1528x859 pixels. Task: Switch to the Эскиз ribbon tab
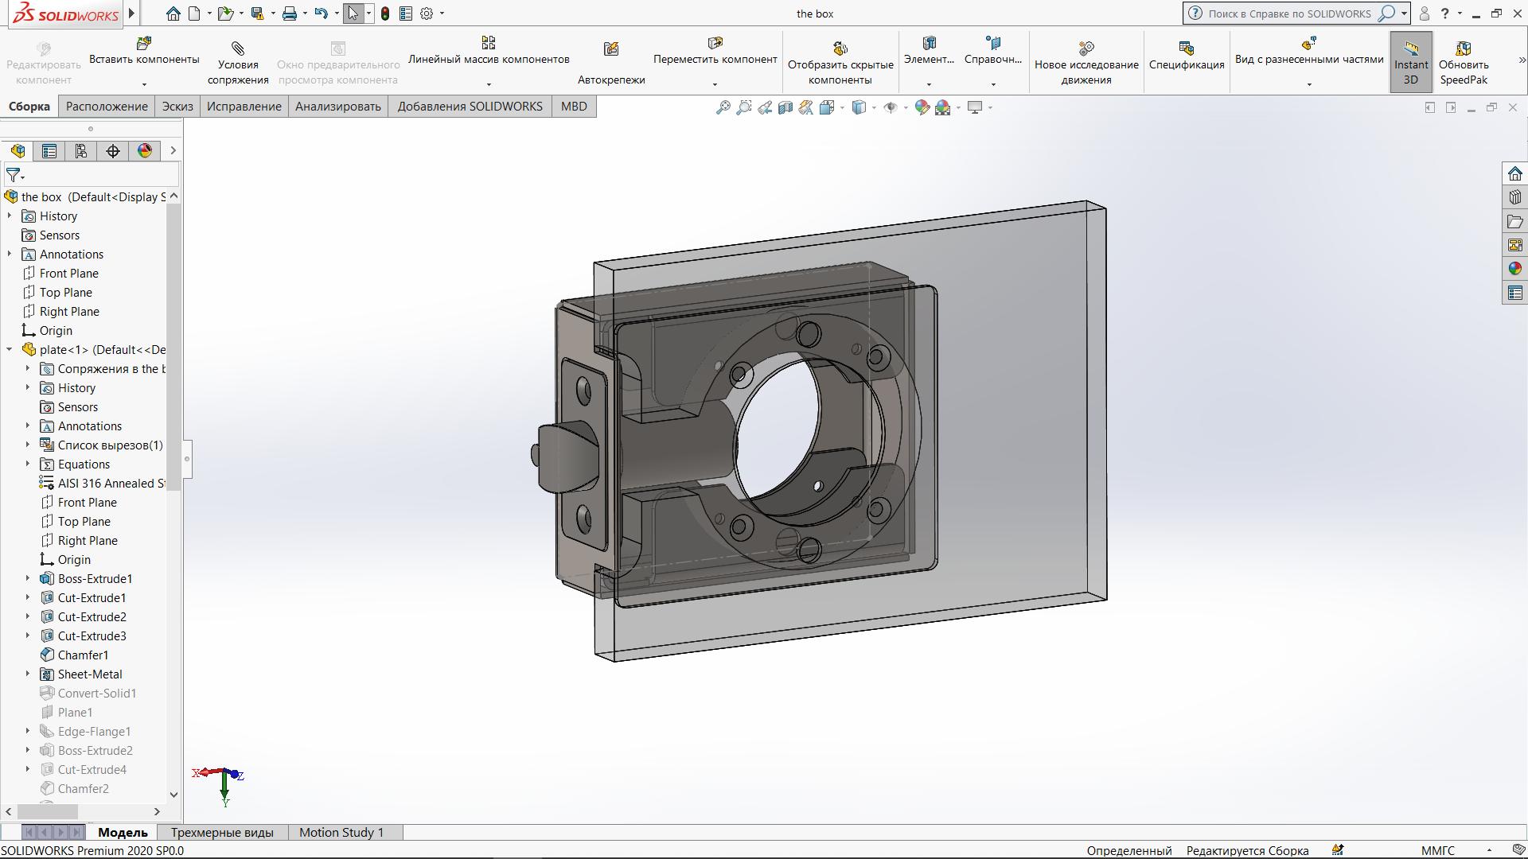(x=177, y=106)
